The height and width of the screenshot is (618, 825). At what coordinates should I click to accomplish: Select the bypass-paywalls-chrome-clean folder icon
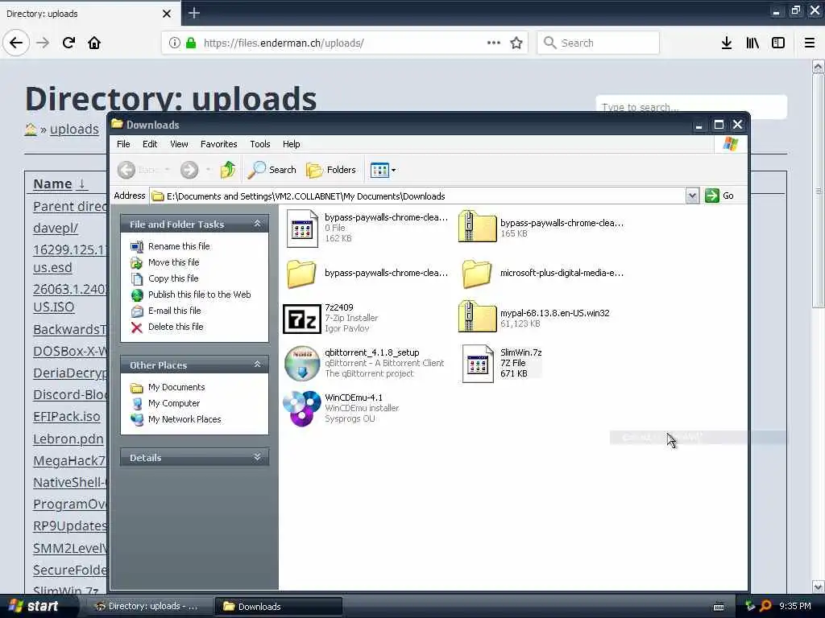[301, 274]
